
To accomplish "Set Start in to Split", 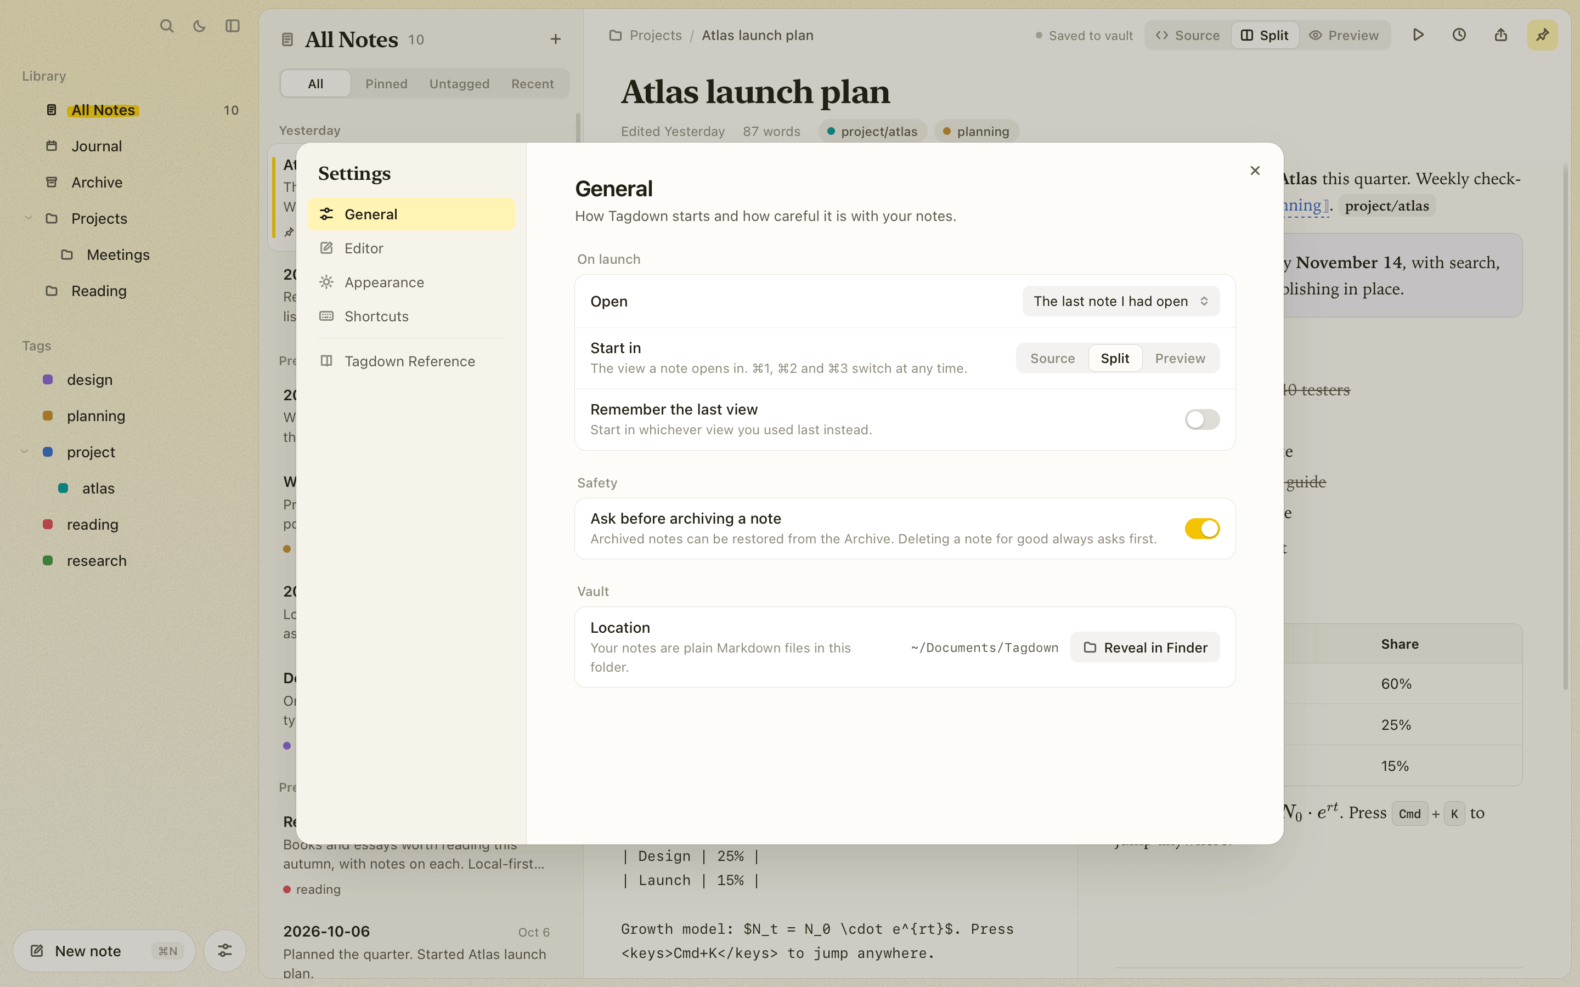I will coord(1115,359).
